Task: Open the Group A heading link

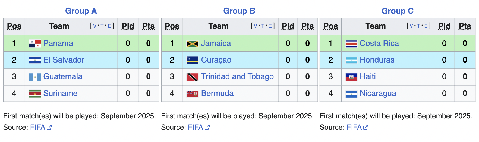Action: [81, 11]
